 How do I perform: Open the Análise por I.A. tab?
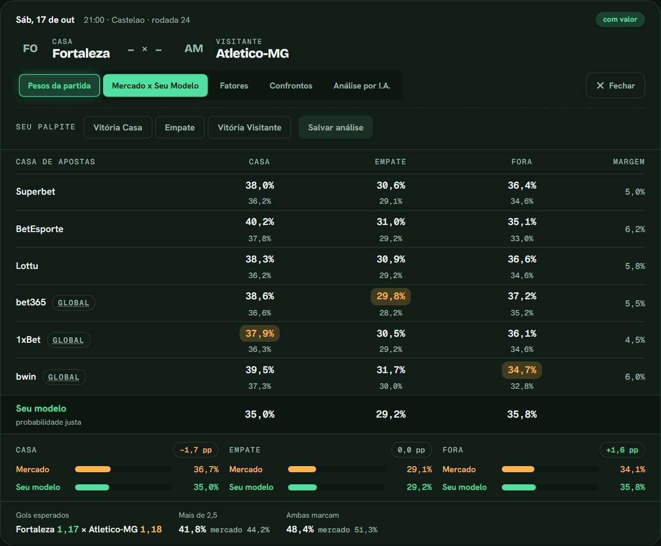point(362,85)
